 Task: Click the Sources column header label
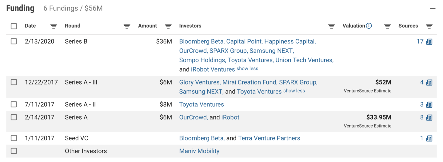tap(408, 26)
